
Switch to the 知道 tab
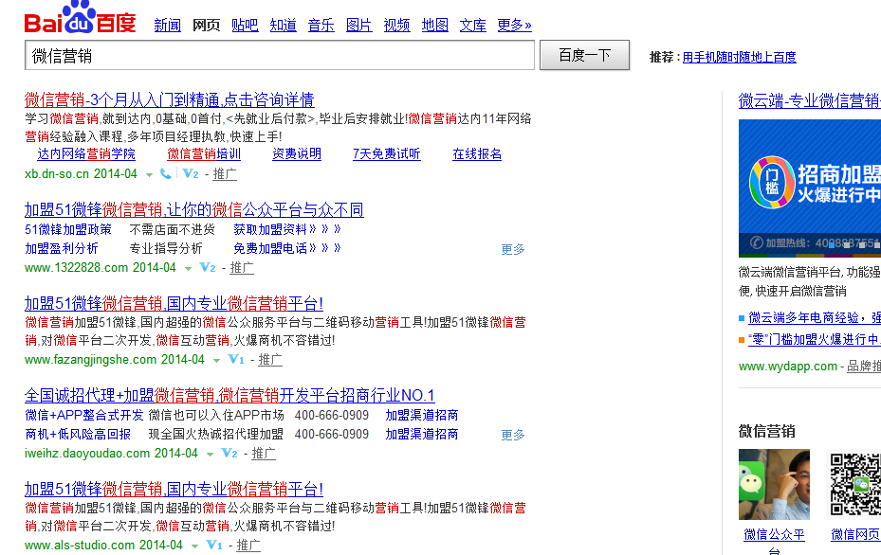point(284,26)
